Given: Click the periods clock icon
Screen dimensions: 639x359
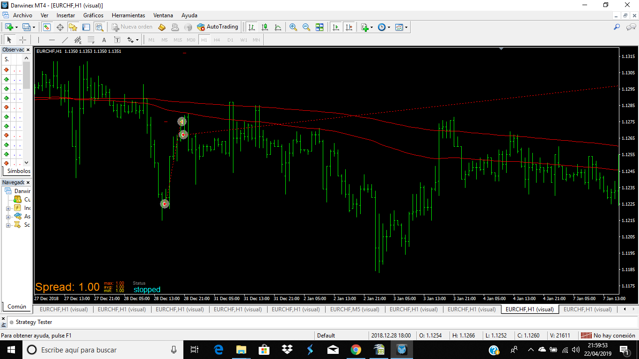Looking at the screenshot, I should point(381,27).
